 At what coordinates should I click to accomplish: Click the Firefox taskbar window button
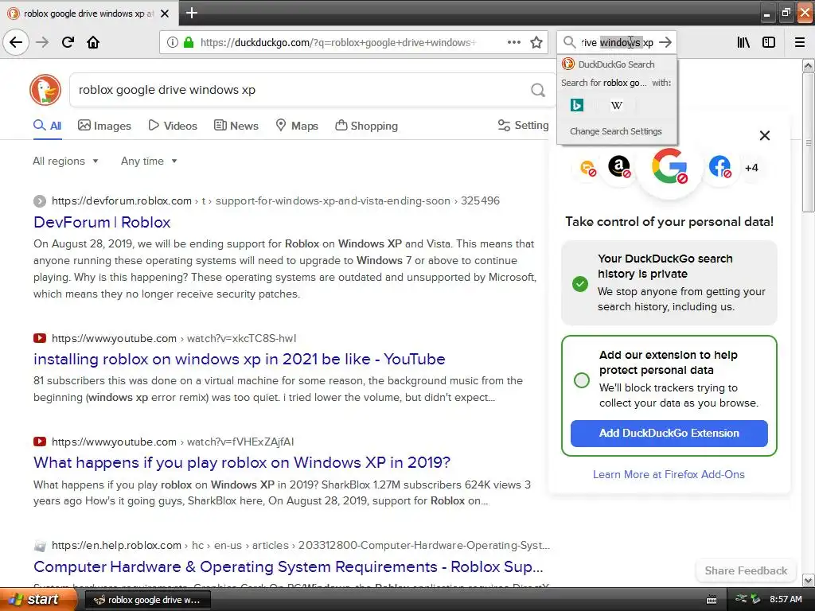click(147, 600)
